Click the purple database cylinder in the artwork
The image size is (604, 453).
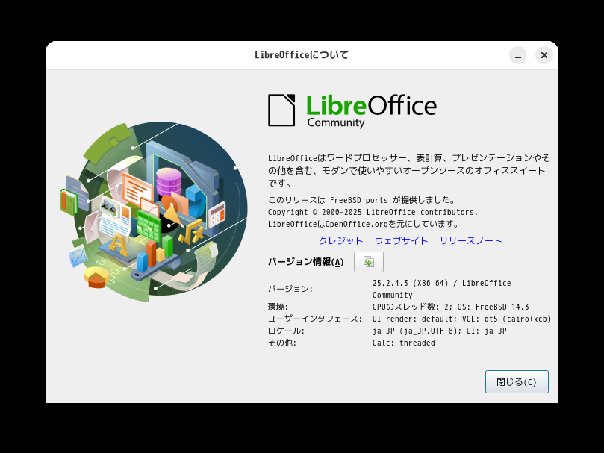coord(169,182)
